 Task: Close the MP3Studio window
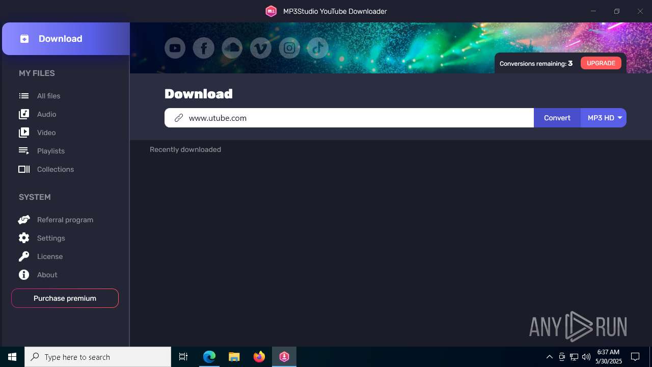coord(640,11)
